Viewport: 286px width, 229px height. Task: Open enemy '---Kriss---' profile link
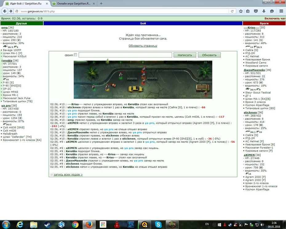(x=251, y=28)
